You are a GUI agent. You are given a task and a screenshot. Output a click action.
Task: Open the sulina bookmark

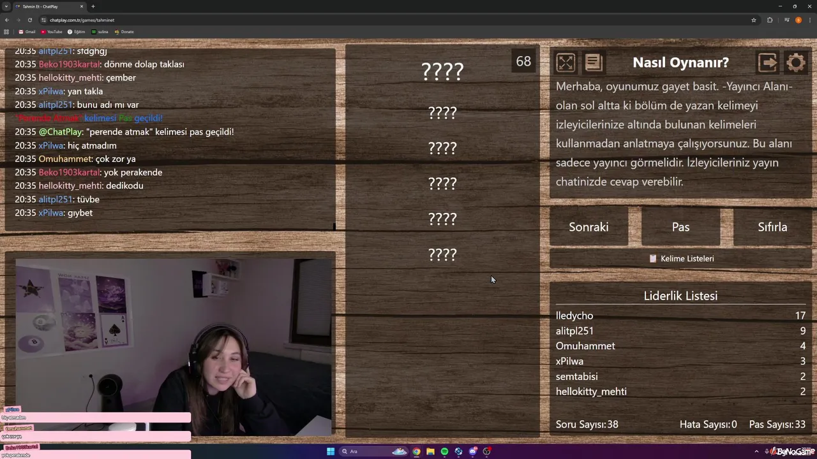(100, 32)
